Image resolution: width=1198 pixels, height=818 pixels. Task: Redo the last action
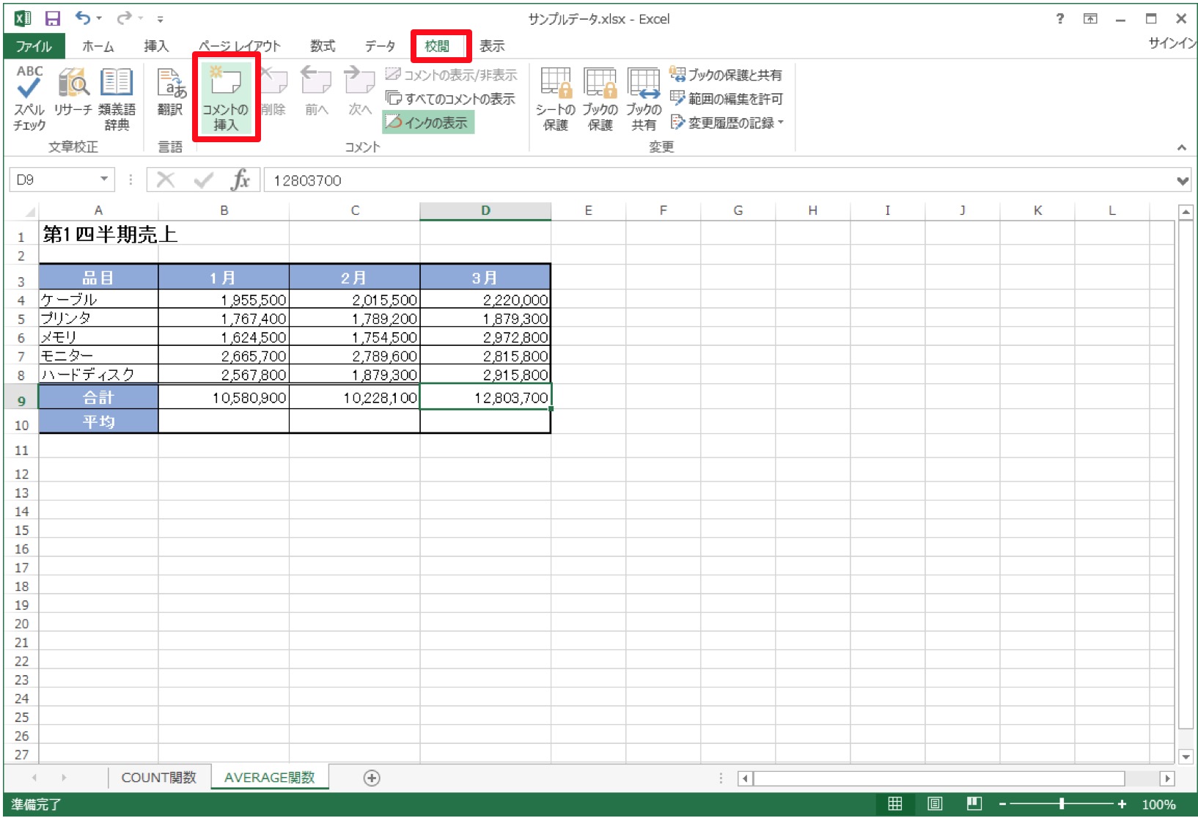(x=125, y=18)
